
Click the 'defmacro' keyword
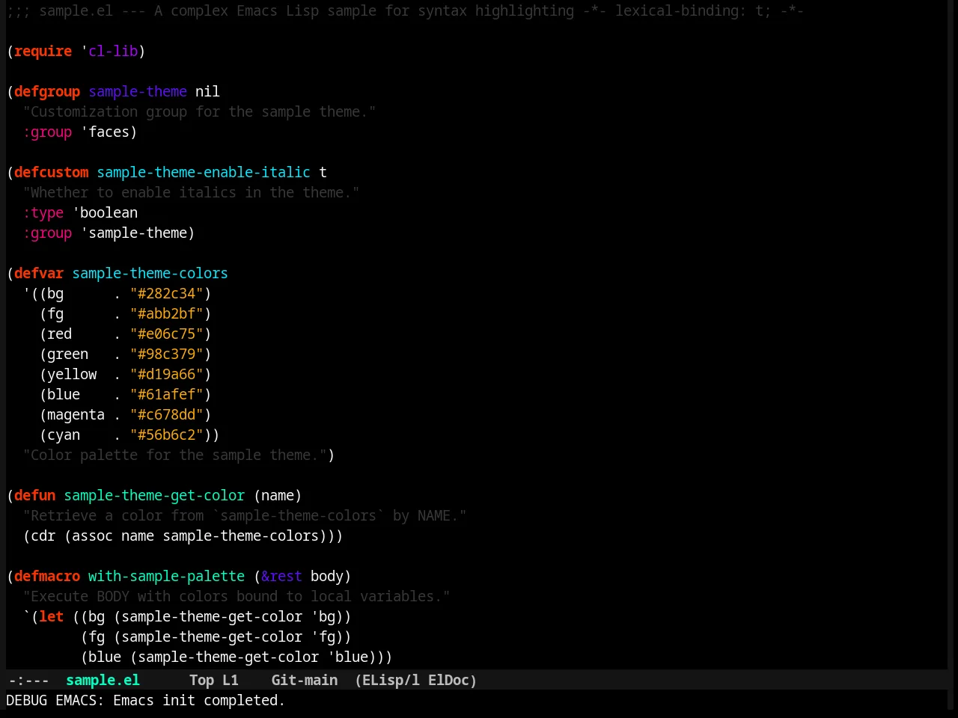47,576
